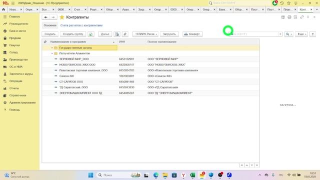This screenshot has width=320, height=180.
Task: Open Windows Start menu
Action: tap(91, 175)
